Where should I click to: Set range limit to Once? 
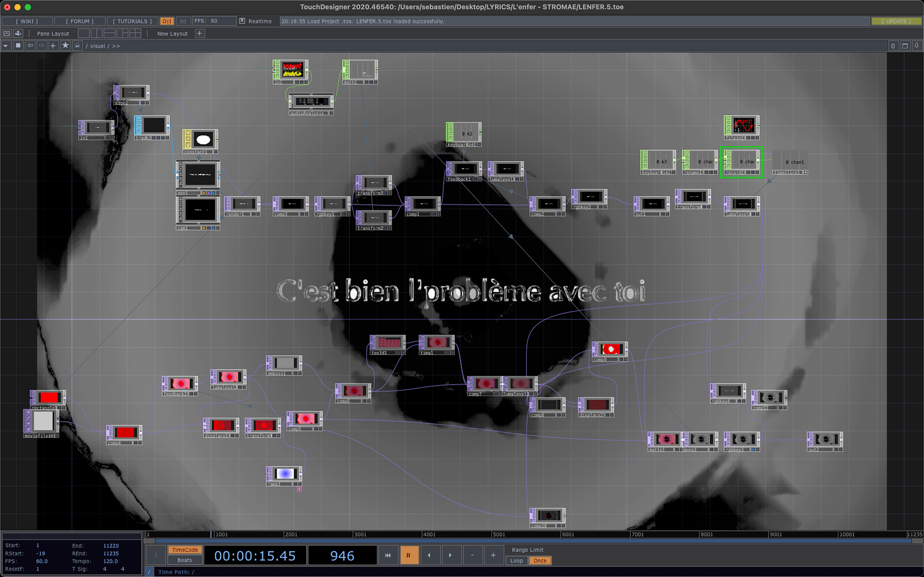(540, 561)
